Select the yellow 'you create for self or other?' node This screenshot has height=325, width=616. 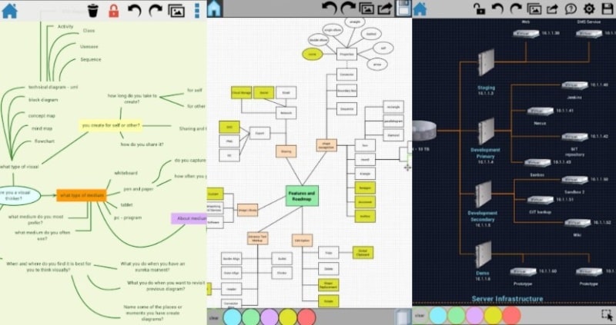tap(111, 125)
